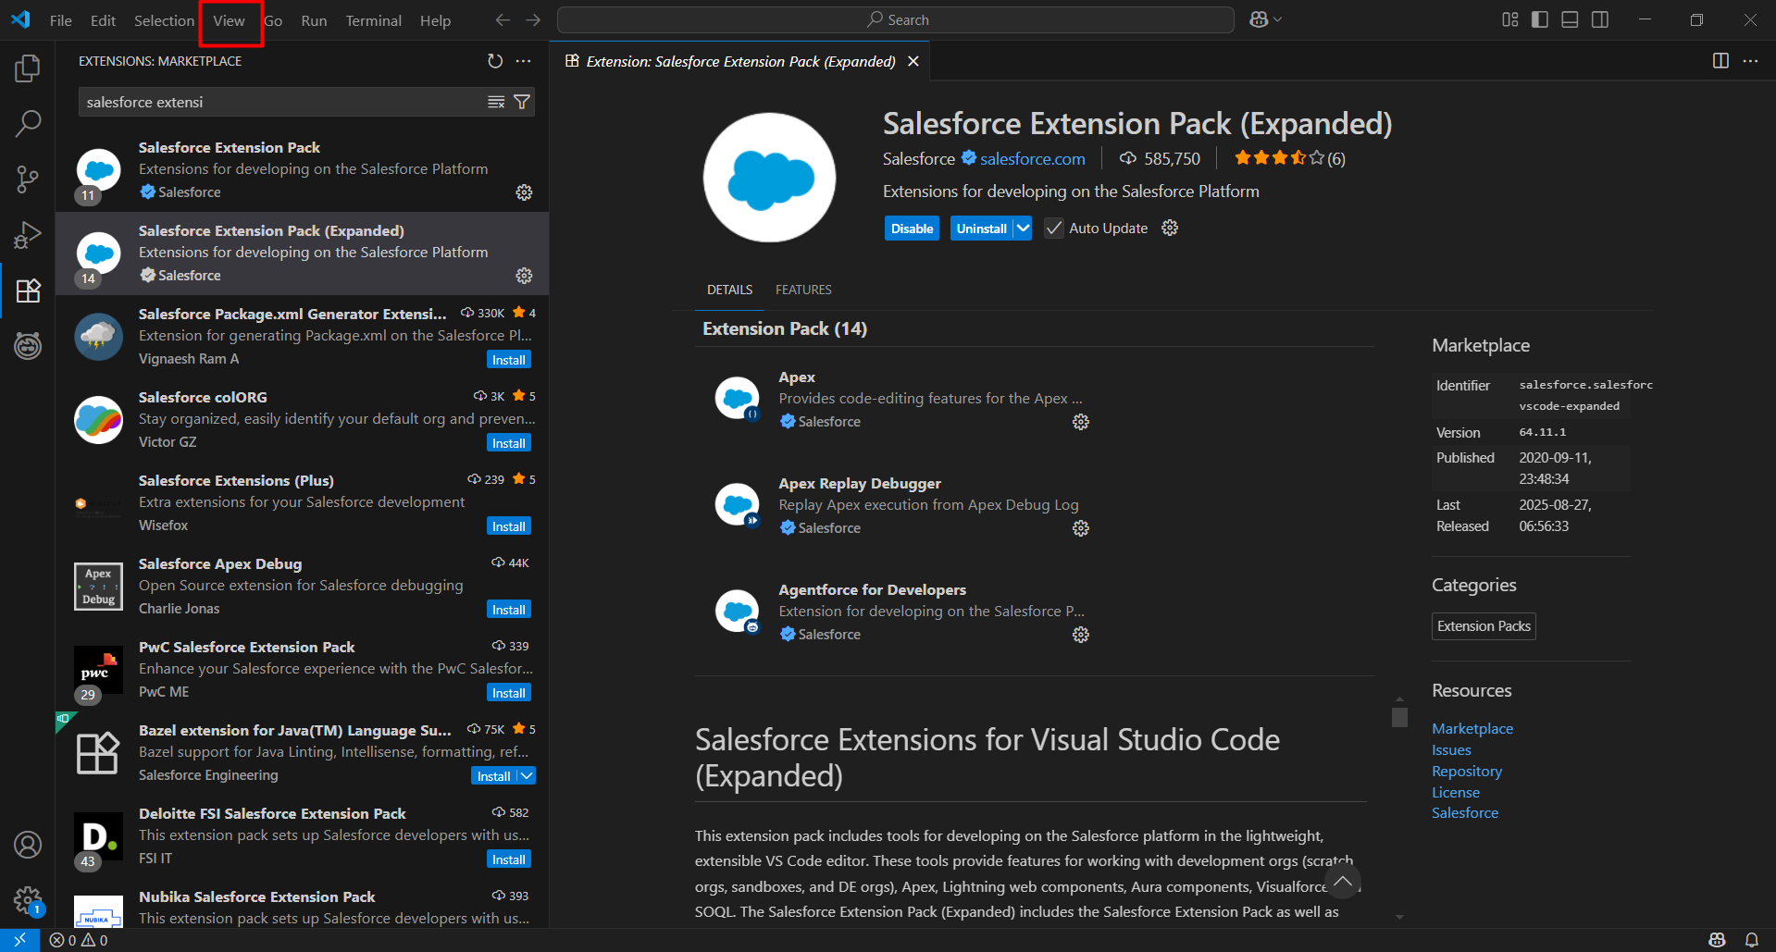Image resolution: width=1776 pixels, height=952 pixels.
Task: Open the Repository link under Resources
Action: tap(1466, 772)
